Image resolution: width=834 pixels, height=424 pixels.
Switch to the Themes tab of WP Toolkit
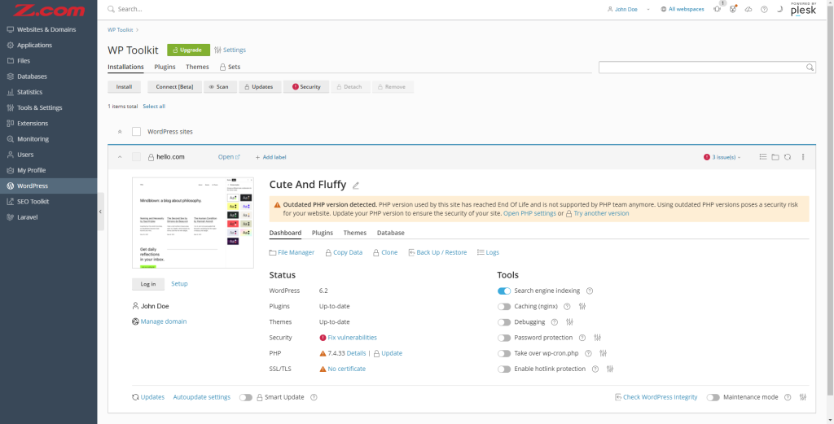[x=197, y=67]
